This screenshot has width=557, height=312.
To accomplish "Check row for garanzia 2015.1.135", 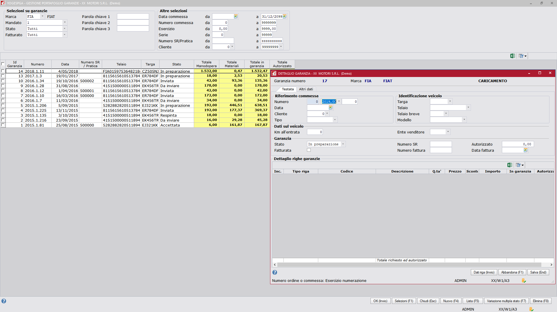I will pyautogui.click(x=3, y=115).
